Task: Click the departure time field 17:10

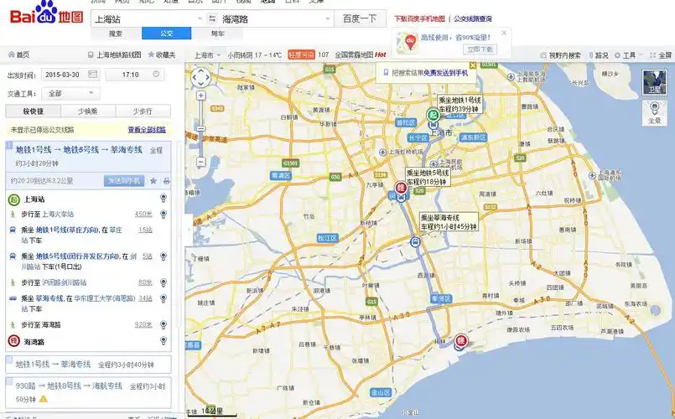Action: 134,75
